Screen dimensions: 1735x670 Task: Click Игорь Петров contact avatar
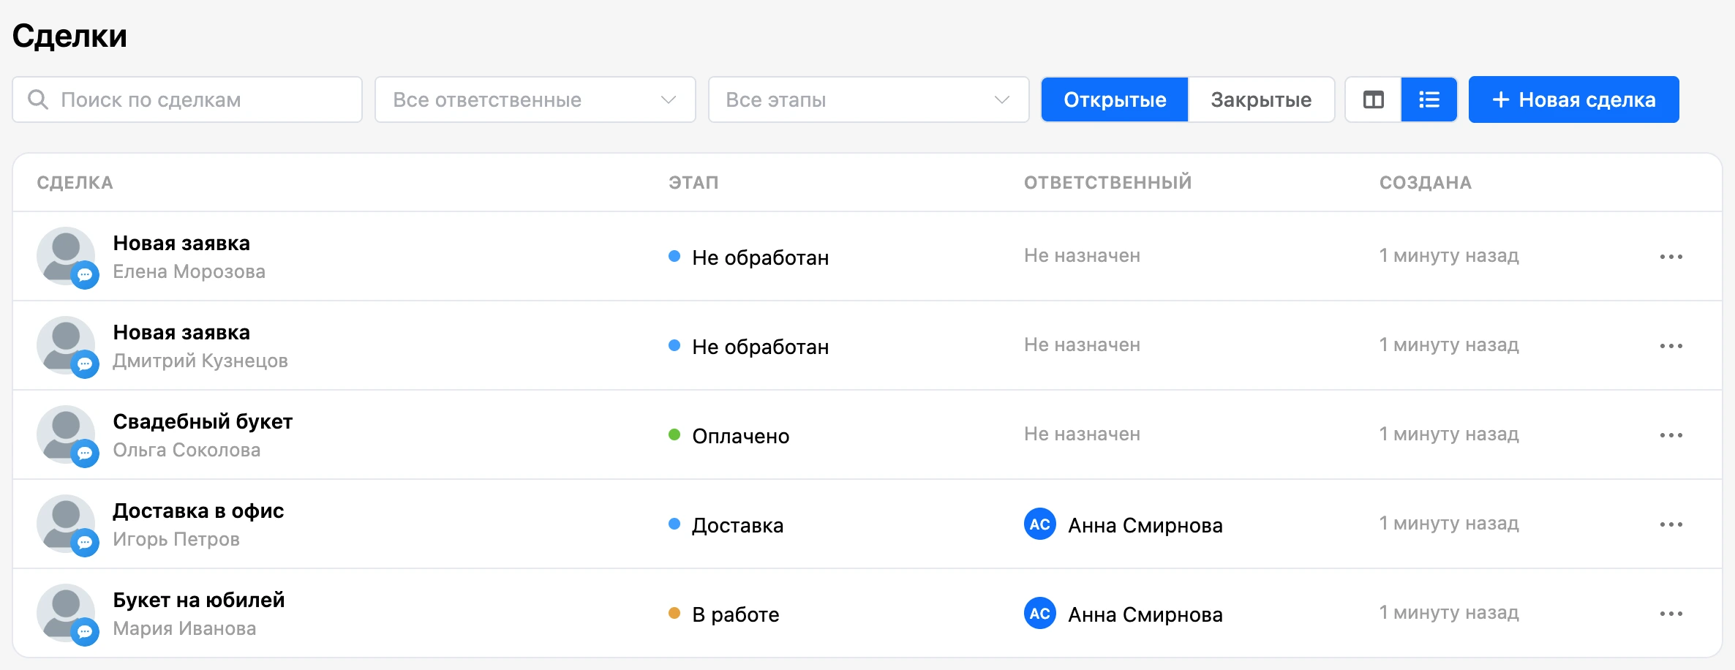(x=67, y=524)
